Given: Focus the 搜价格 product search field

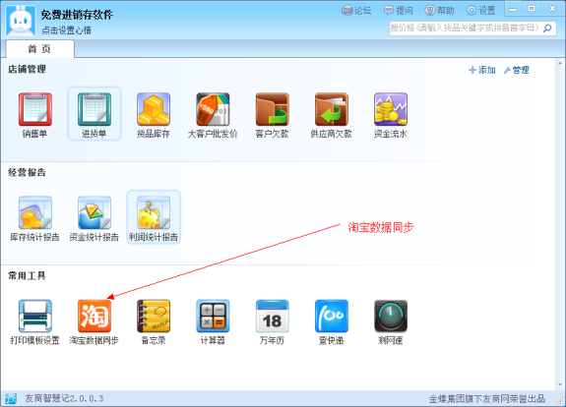Looking at the screenshot, I should pos(466,29).
